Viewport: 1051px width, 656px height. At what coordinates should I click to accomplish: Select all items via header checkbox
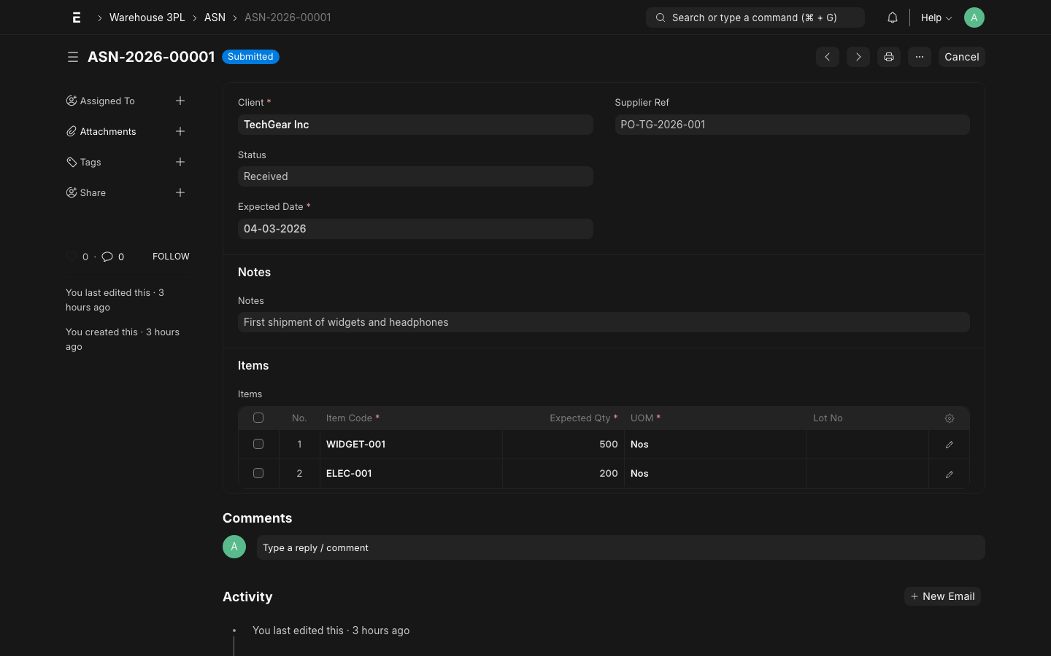coord(258,418)
